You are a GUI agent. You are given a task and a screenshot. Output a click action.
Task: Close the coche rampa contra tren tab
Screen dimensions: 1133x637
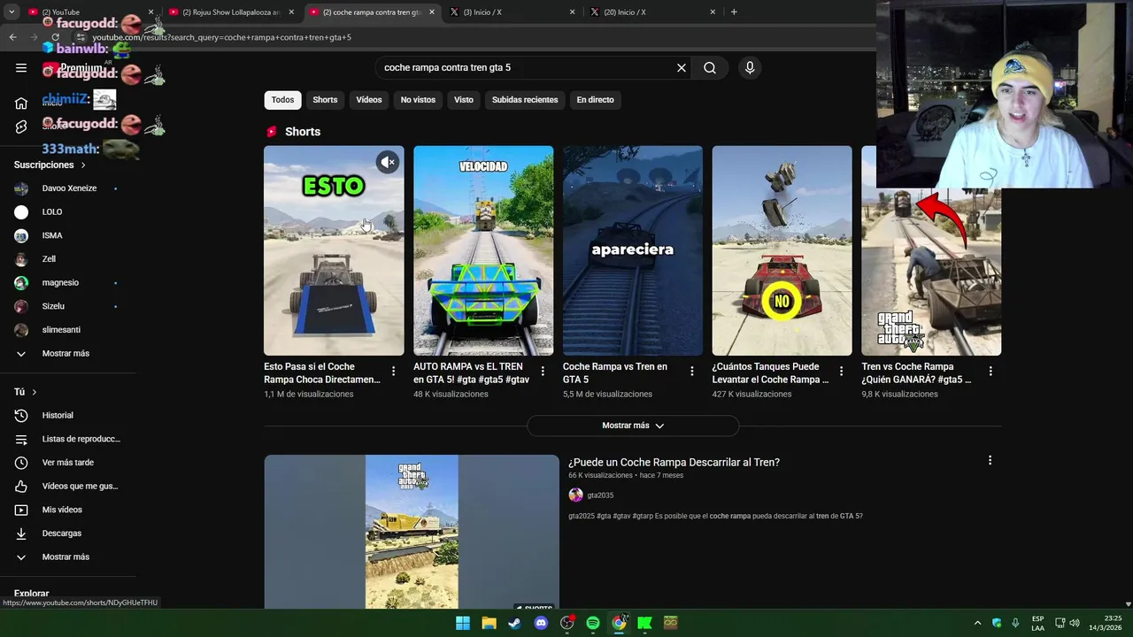point(432,12)
